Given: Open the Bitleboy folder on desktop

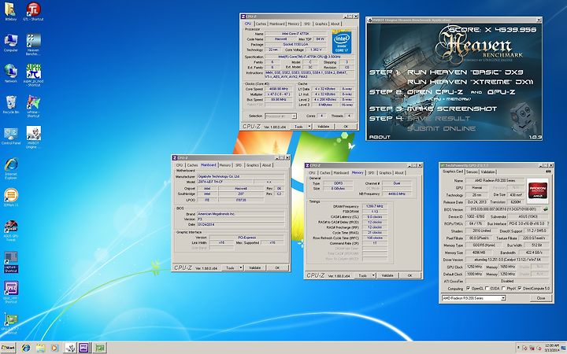Looking at the screenshot, I should click(x=10, y=11).
